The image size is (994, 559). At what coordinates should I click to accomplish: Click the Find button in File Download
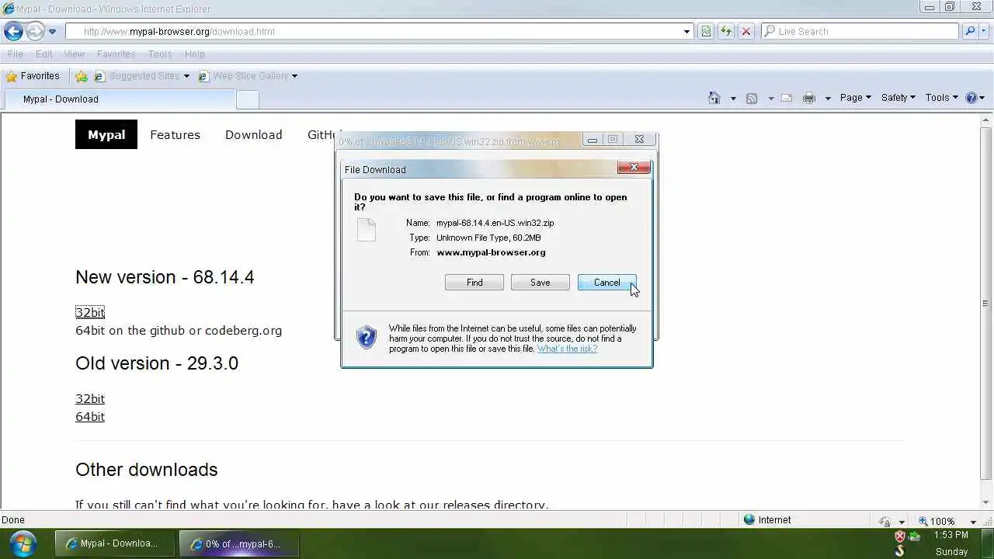click(474, 283)
